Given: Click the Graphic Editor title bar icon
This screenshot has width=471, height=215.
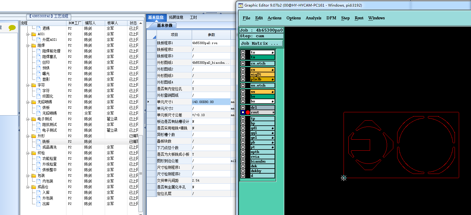Looking at the screenshot, I should pos(241,5).
